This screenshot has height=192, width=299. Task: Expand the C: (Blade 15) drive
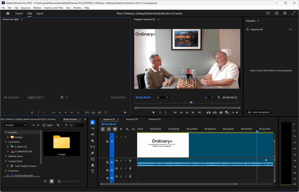pyautogui.click(x=8, y=146)
